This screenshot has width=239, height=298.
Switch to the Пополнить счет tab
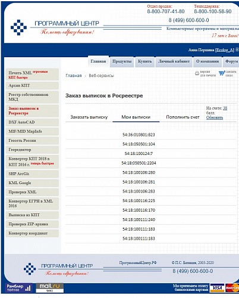pyautogui.click(x=183, y=117)
